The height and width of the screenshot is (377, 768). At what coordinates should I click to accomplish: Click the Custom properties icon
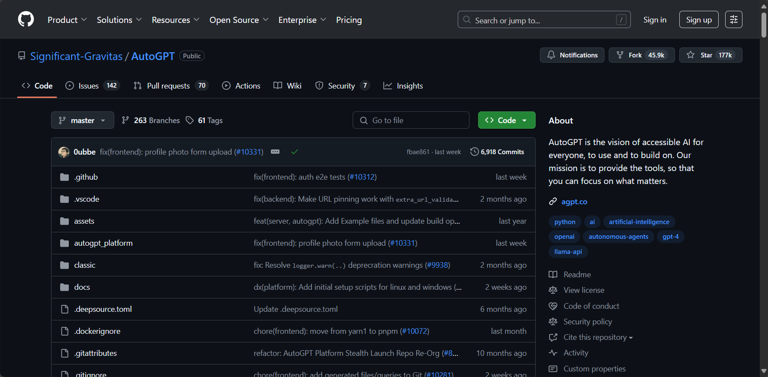tap(553, 369)
